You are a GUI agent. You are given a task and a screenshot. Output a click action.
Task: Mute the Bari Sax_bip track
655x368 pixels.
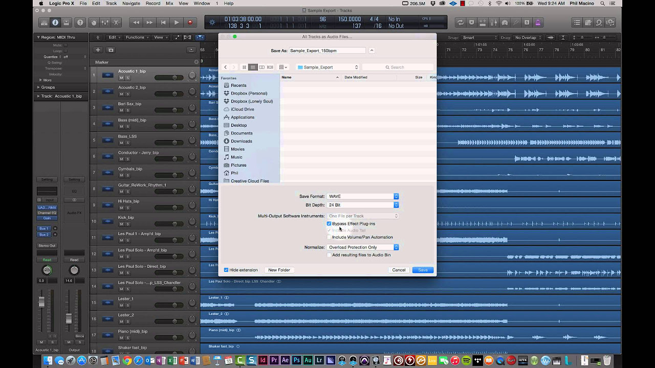pos(121,110)
